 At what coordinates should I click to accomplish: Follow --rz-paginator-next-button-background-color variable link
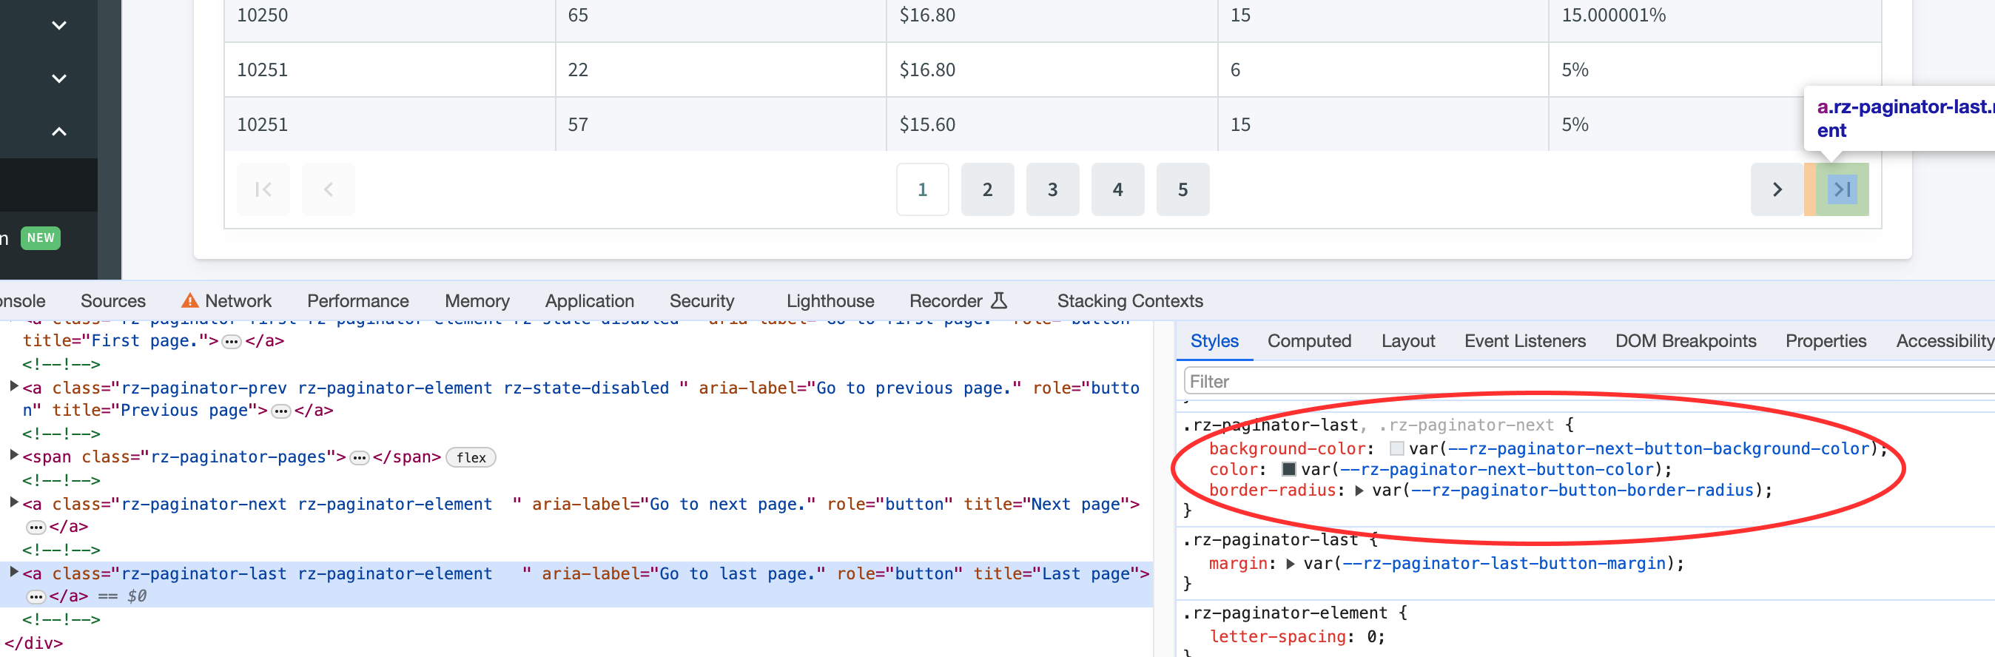point(1659,448)
